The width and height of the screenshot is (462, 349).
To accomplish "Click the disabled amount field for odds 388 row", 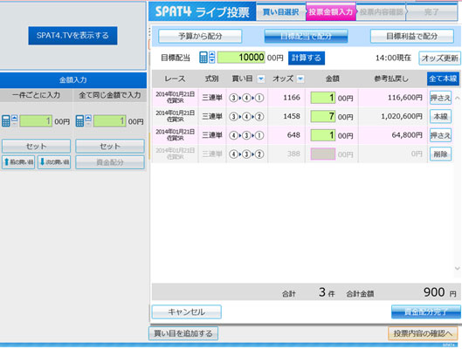I will coord(323,154).
